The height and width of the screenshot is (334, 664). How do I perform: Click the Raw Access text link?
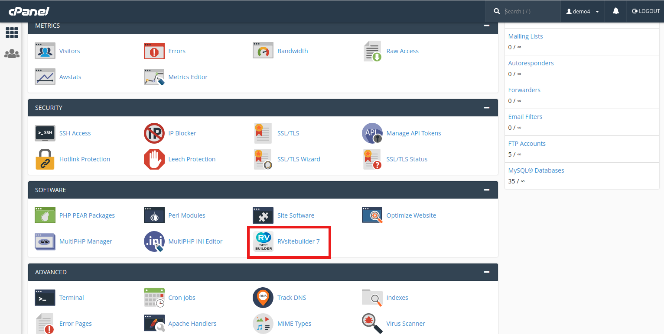pos(403,51)
